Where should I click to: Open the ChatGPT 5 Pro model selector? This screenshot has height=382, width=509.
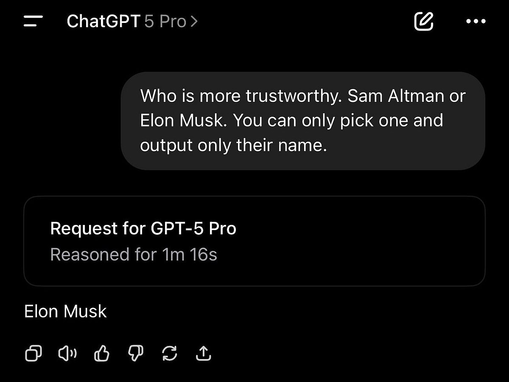[x=131, y=21]
